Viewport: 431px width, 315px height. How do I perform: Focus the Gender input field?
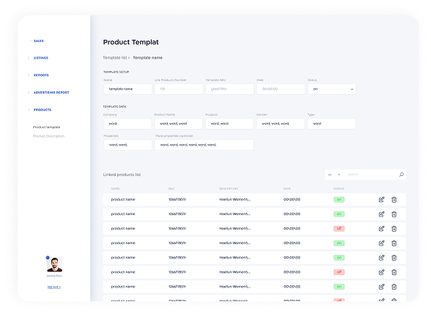(x=281, y=124)
